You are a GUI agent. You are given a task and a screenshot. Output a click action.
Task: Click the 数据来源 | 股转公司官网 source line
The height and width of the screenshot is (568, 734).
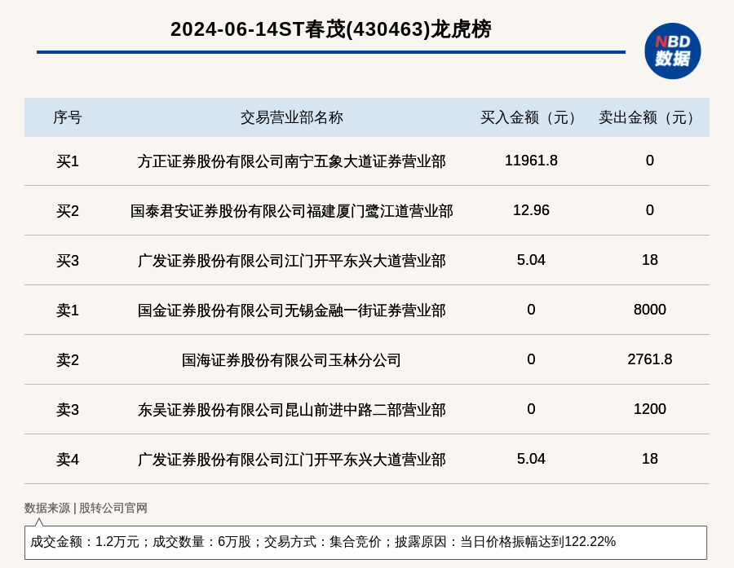[86, 509]
